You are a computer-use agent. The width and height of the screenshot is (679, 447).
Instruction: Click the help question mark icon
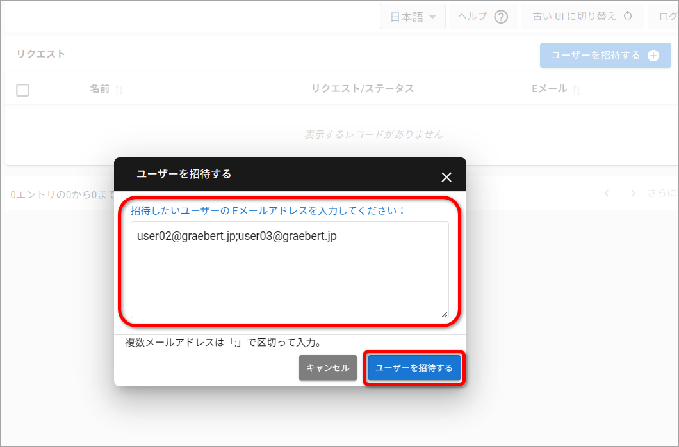tap(501, 17)
